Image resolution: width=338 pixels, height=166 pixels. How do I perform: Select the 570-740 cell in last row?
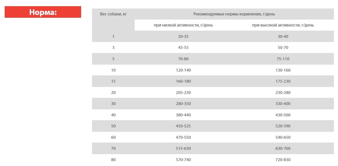[183, 160]
